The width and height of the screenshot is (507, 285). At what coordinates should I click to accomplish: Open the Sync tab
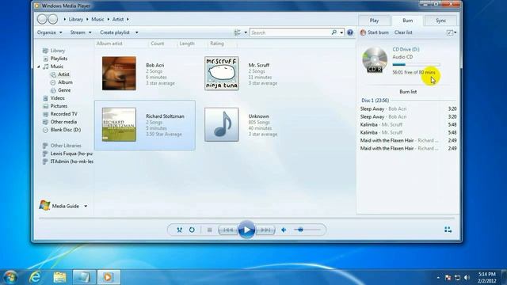point(440,21)
